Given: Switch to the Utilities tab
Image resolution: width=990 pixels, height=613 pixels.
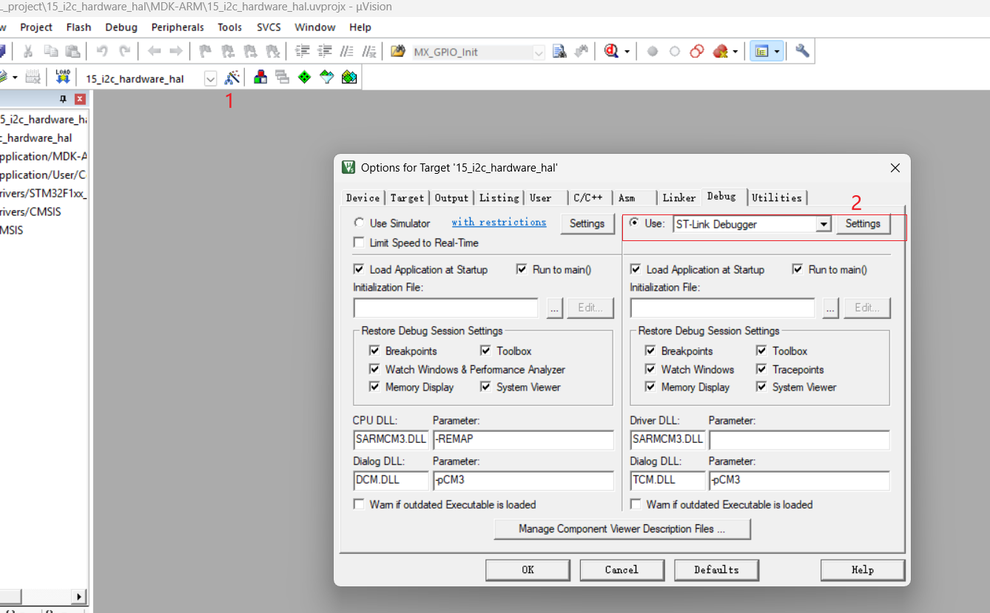Looking at the screenshot, I should click(x=777, y=197).
